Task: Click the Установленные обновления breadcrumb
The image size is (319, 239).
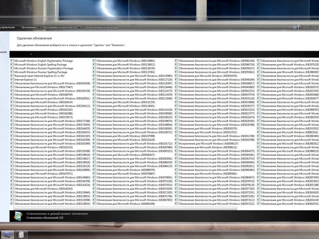Action: [x=100, y=27]
